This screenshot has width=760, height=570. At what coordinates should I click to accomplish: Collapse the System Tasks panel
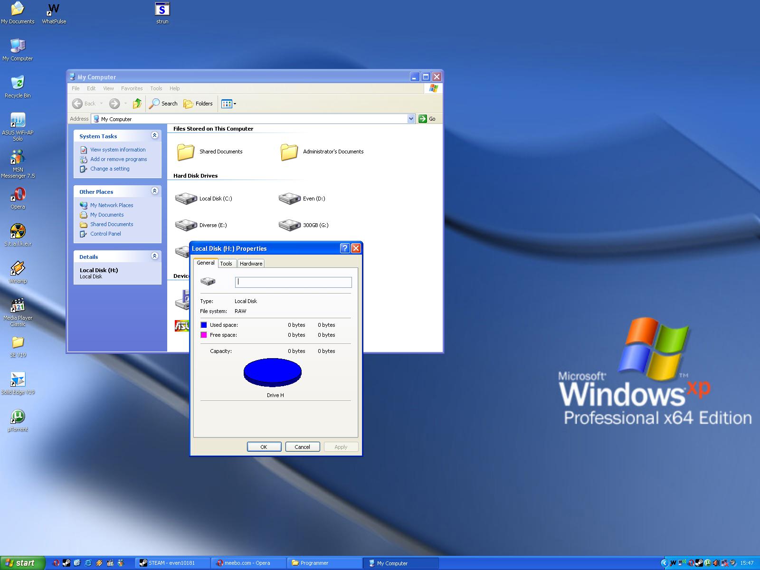[x=154, y=135]
